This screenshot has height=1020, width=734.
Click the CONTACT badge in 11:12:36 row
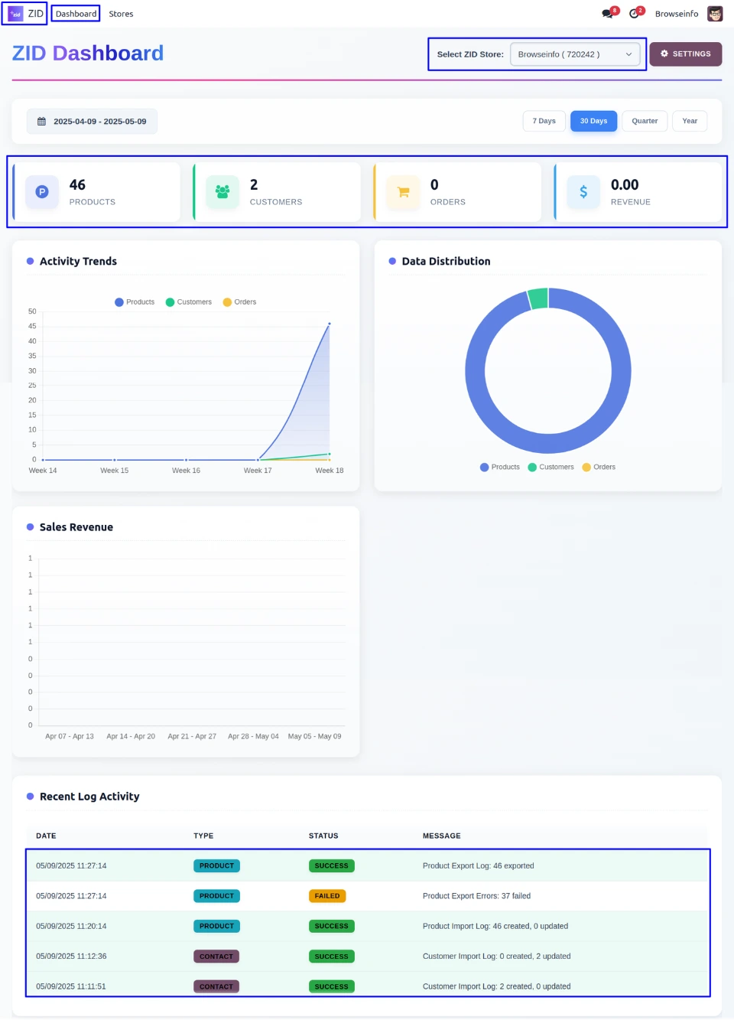pos(216,956)
